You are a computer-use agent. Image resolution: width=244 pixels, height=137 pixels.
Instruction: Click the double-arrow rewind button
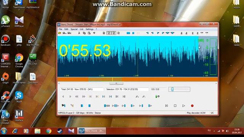tap(77, 96)
